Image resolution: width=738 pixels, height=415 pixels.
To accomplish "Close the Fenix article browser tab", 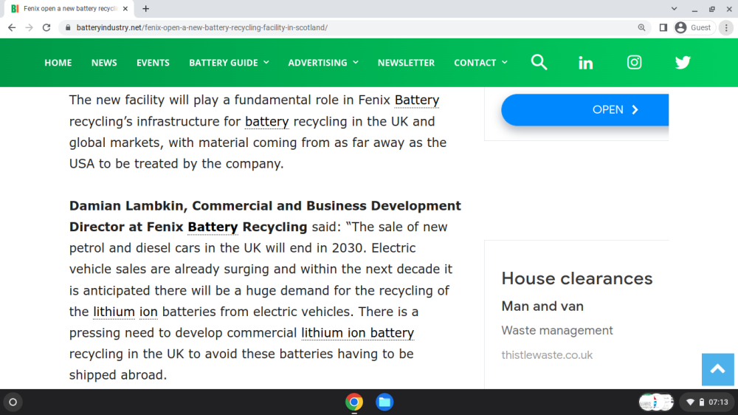I will click(125, 8).
